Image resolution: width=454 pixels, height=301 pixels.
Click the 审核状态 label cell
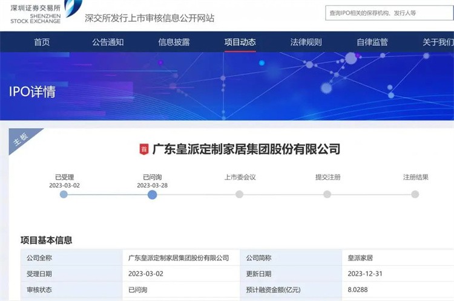point(71,290)
